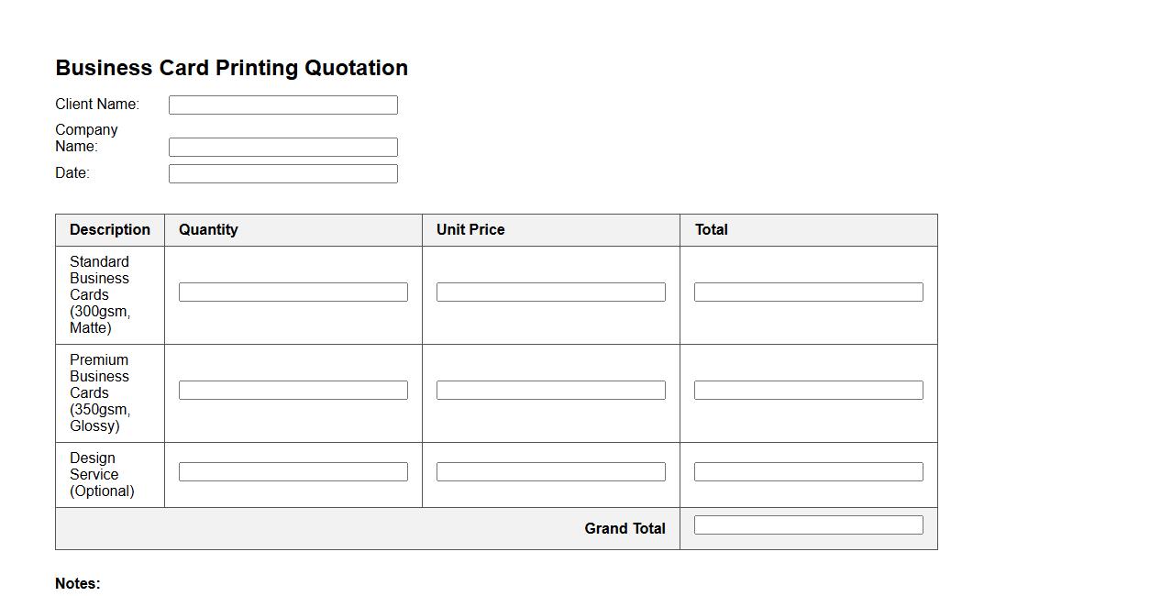Focus Unit Price field for Design Service
Screen dimensions: 1172x596
(550, 472)
